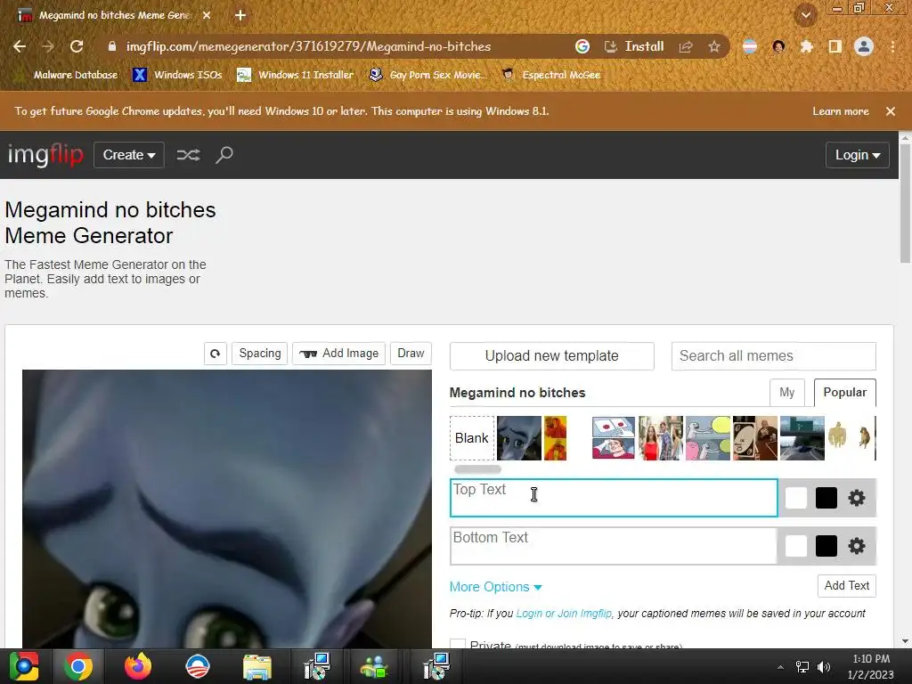Switch to the My templates tab
This screenshot has width=912, height=684.
787,393
